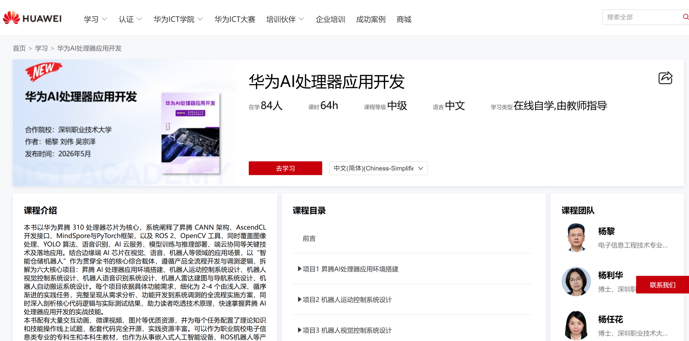Expand the 培训伙伴 menu
This screenshot has height=341, width=689.
[285, 19]
